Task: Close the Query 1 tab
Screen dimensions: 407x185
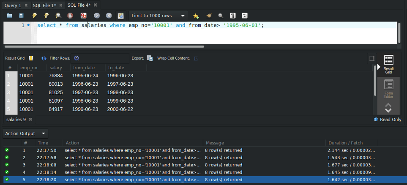Action: [x=26, y=5]
